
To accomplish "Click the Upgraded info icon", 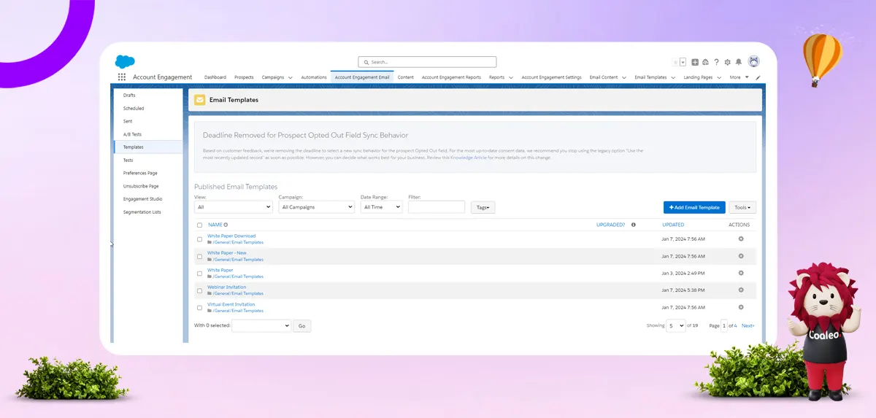I will 633,225.
